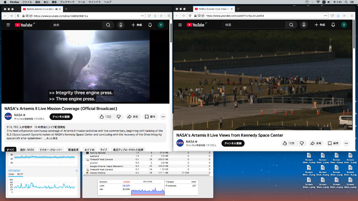358x201 pixels.
Task: Reload page in left Firefox window
Action: tap(149, 16)
